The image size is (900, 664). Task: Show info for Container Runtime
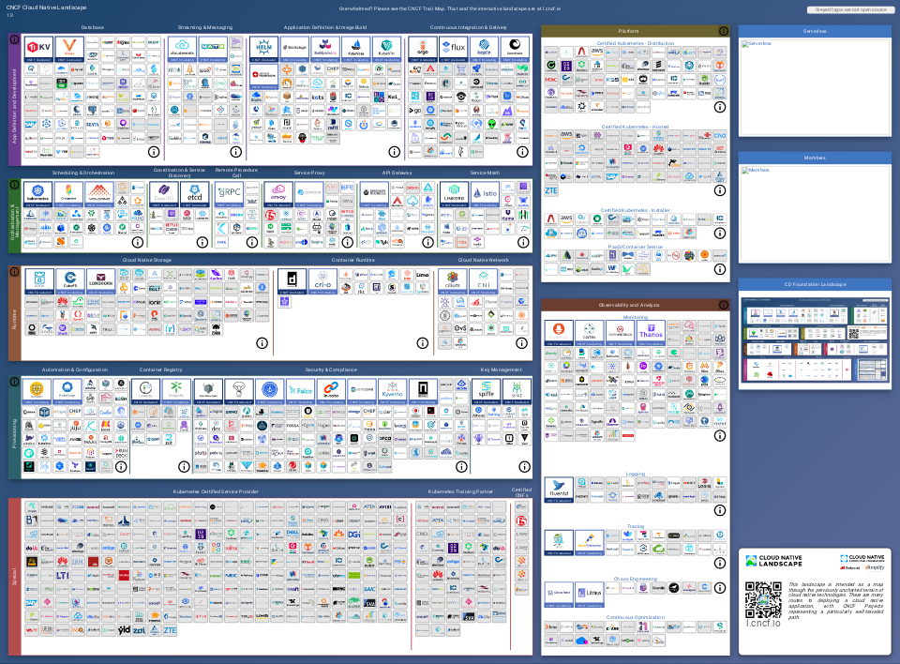tap(423, 343)
